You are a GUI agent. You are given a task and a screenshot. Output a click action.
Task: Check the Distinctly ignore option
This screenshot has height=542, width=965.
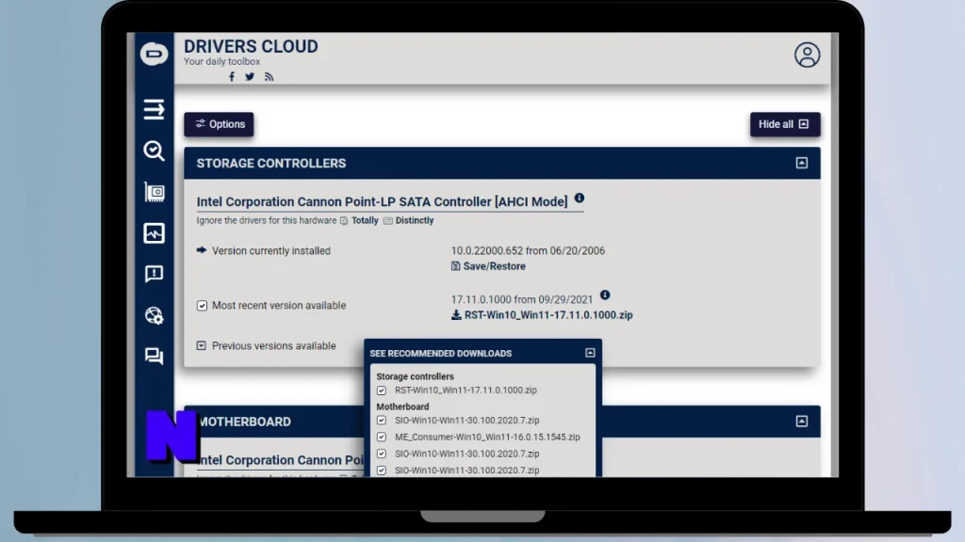[x=409, y=220]
